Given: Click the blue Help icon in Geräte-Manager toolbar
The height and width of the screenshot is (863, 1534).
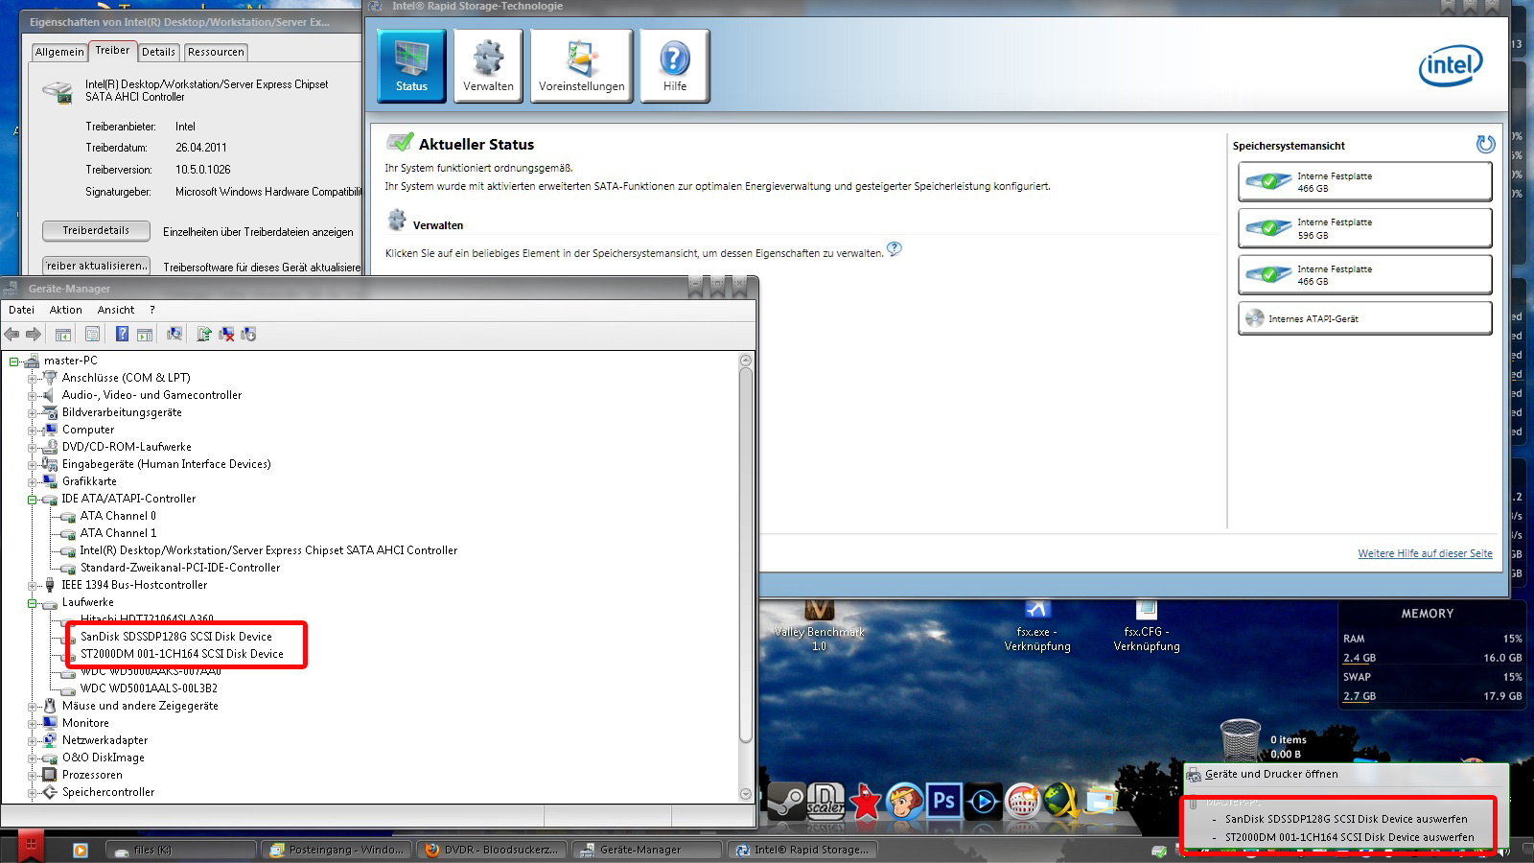Looking at the screenshot, I should (122, 334).
